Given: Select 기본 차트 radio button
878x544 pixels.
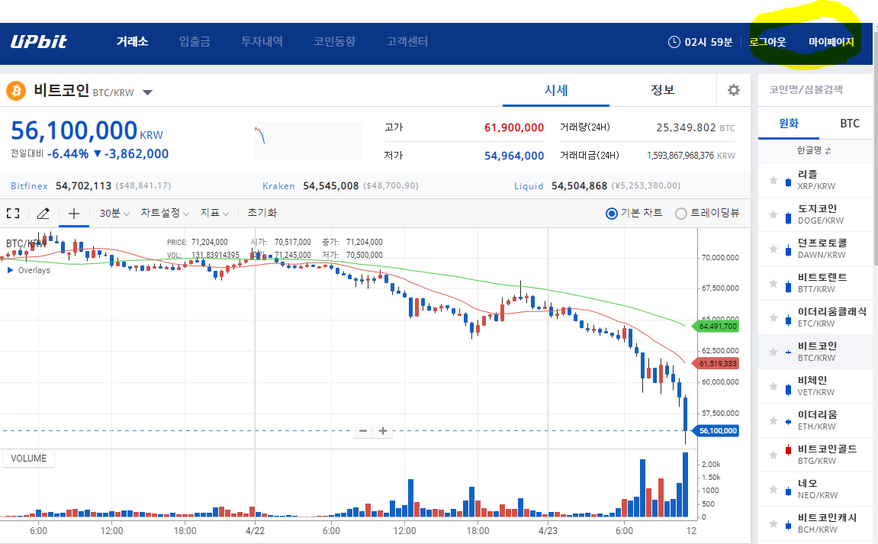Looking at the screenshot, I should (612, 214).
